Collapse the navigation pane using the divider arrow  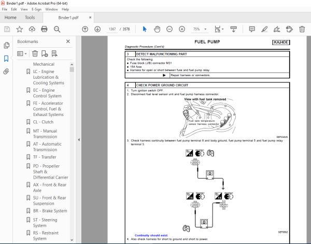(x=78, y=139)
